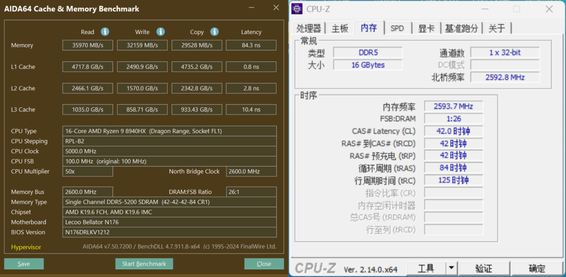Click the Memory Read value 35970 MB/s

pos(88,45)
